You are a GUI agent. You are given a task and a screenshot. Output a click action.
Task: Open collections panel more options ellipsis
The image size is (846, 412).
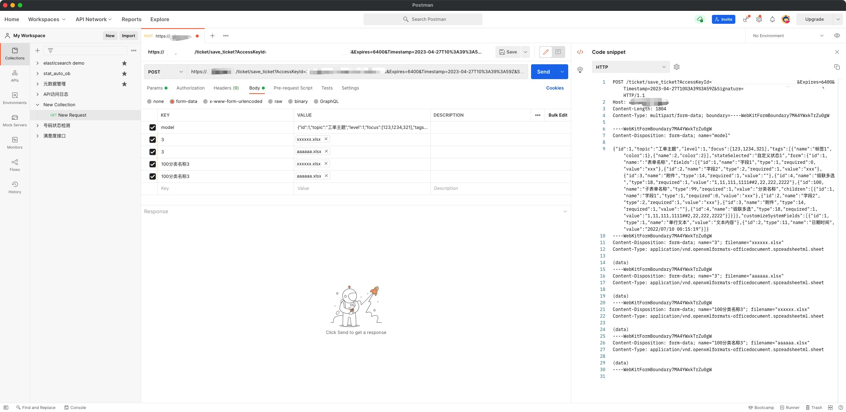pyautogui.click(x=134, y=51)
